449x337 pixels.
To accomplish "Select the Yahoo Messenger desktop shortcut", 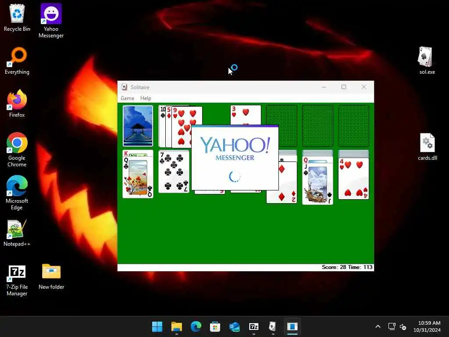I will pyautogui.click(x=51, y=21).
